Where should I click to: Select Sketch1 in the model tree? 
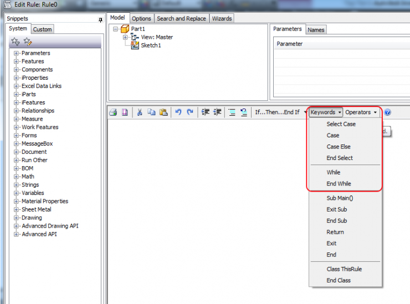pyautogui.click(x=151, y=45)
